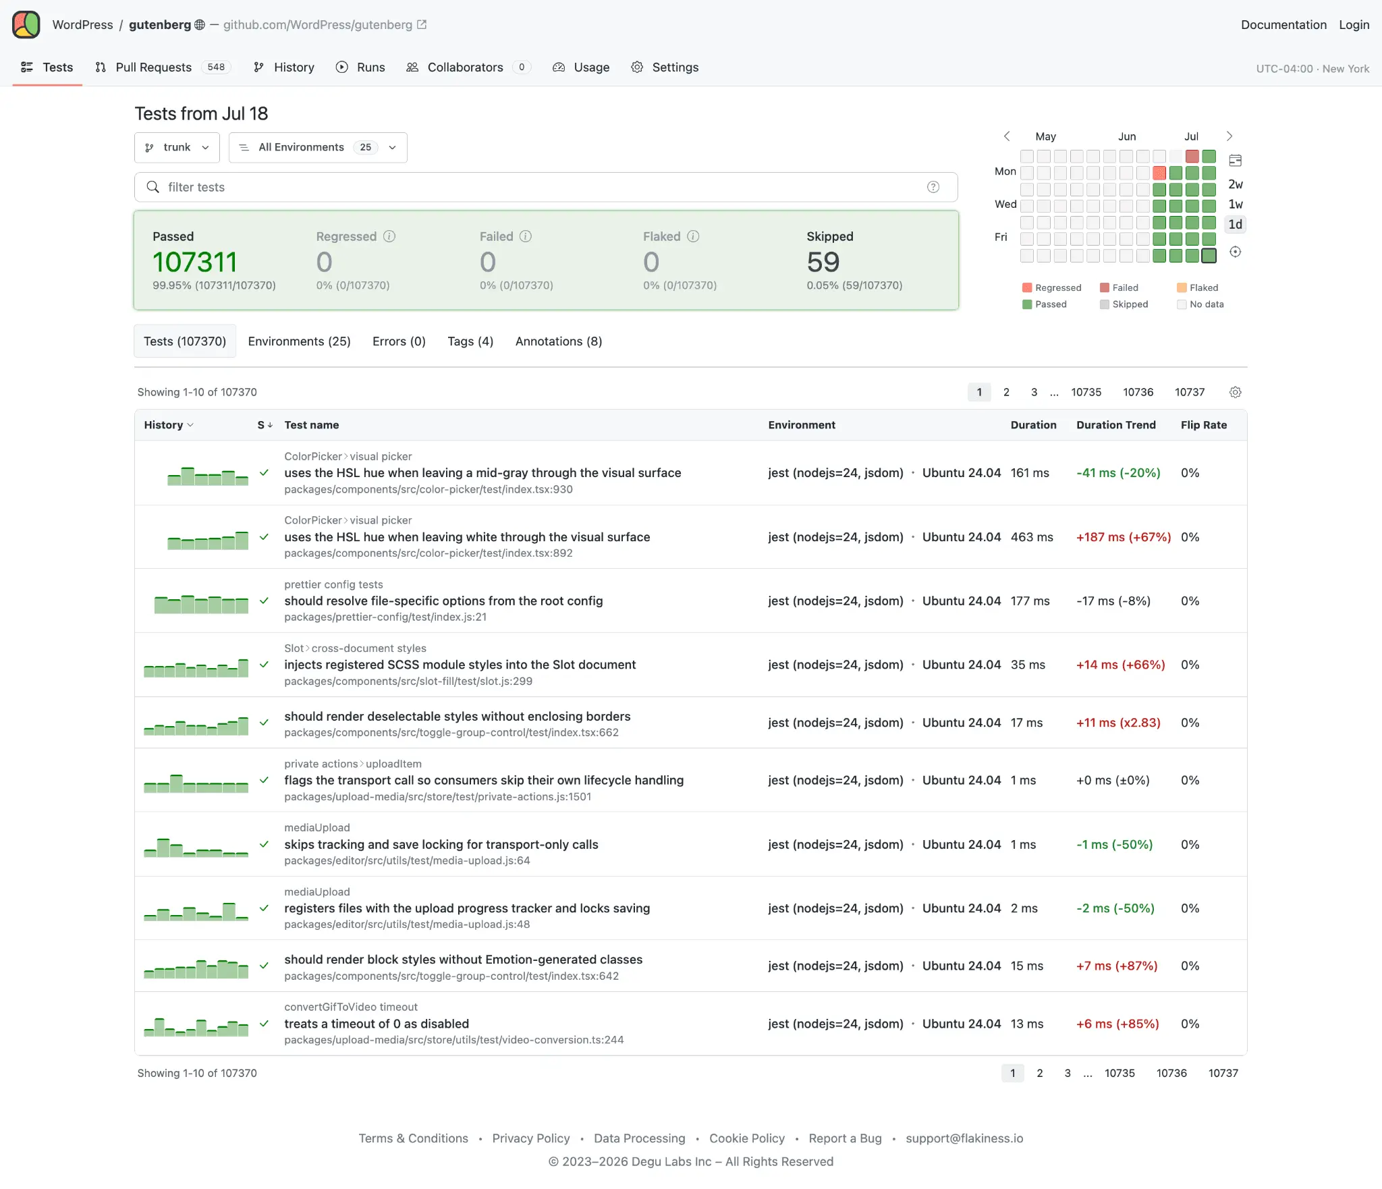The image size is (1382, 1189).
Task: Open the trunk branch dropdown
Action: click(x=177, y=148)
